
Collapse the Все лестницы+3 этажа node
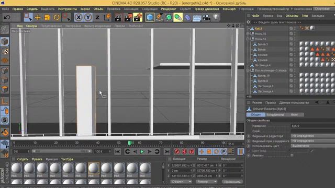tap(248, 70)
